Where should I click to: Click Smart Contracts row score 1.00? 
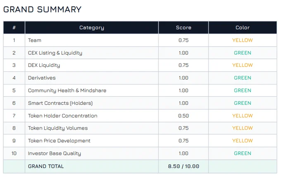[x=183, y=103]
